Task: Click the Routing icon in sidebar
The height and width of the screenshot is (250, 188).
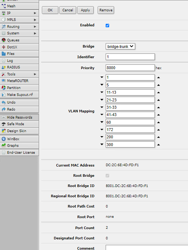Action: (x=4, y=26)
